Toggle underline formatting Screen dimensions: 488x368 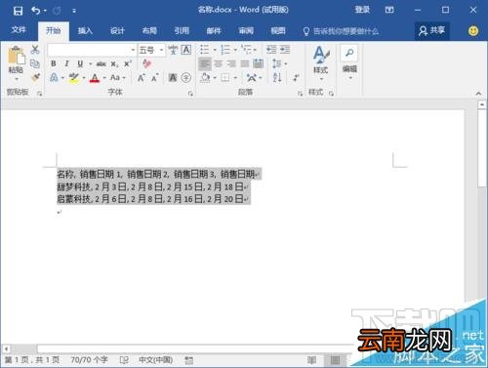(80, 63)
